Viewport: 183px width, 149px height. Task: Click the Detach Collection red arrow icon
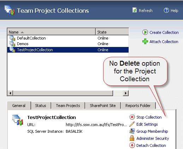click(132, 145)
